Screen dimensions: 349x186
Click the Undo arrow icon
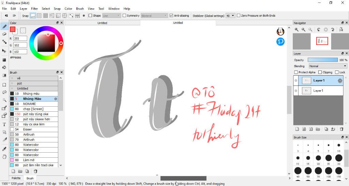[6, 16]
